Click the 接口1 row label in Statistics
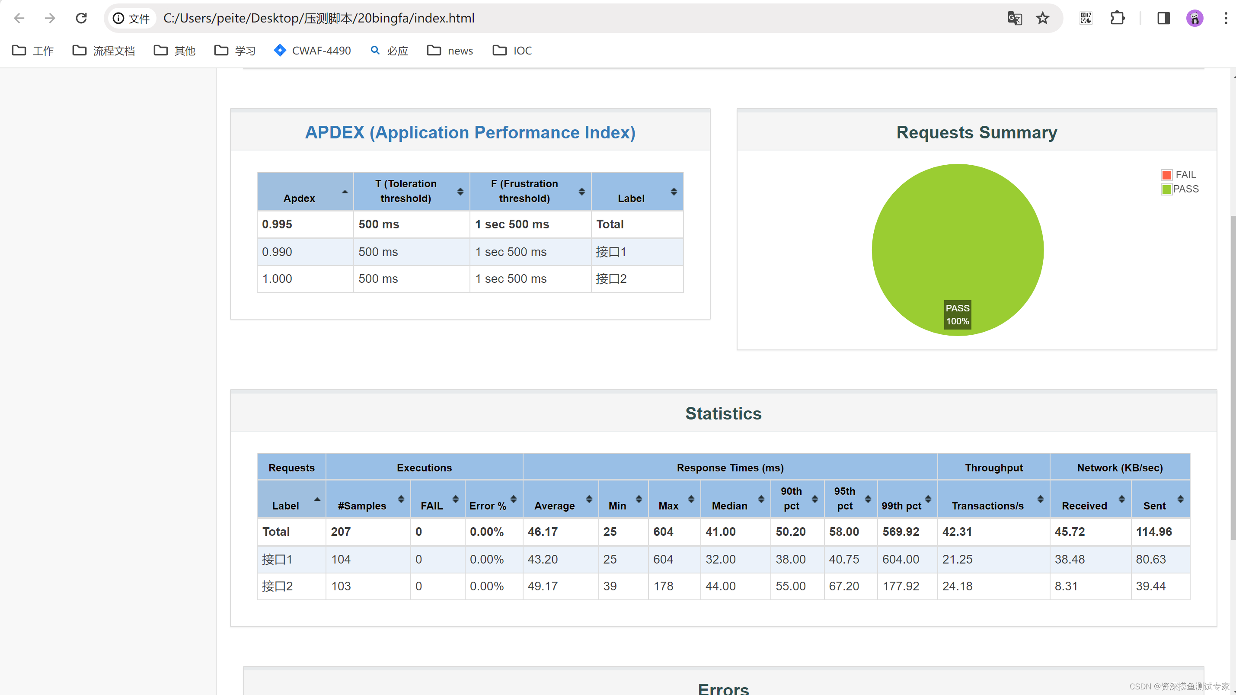The height and width of the screenshot is (695, 1236). (x=277, y=559)
